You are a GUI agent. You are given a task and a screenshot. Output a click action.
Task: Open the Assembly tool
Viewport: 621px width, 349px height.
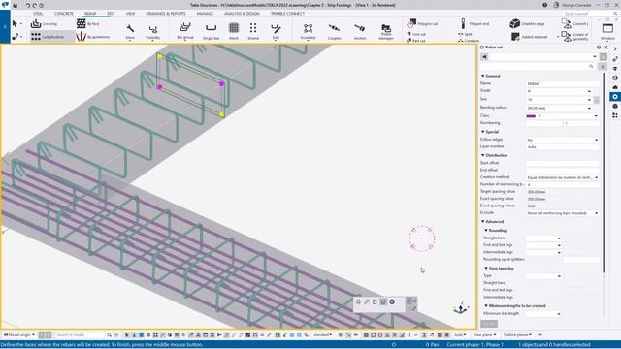[x=308, y=31]
